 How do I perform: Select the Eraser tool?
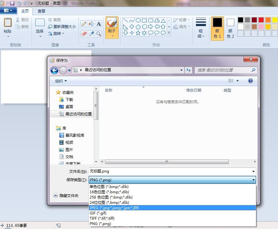84,34
